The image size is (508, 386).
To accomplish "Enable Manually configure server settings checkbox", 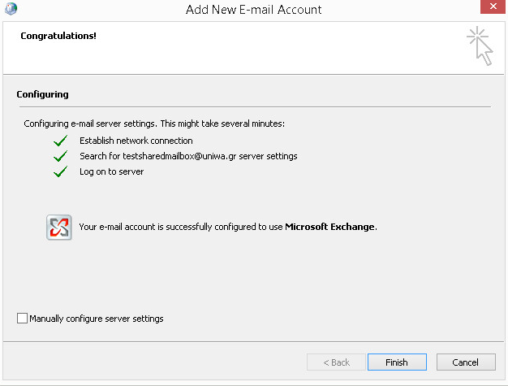I will pos(22,319).
